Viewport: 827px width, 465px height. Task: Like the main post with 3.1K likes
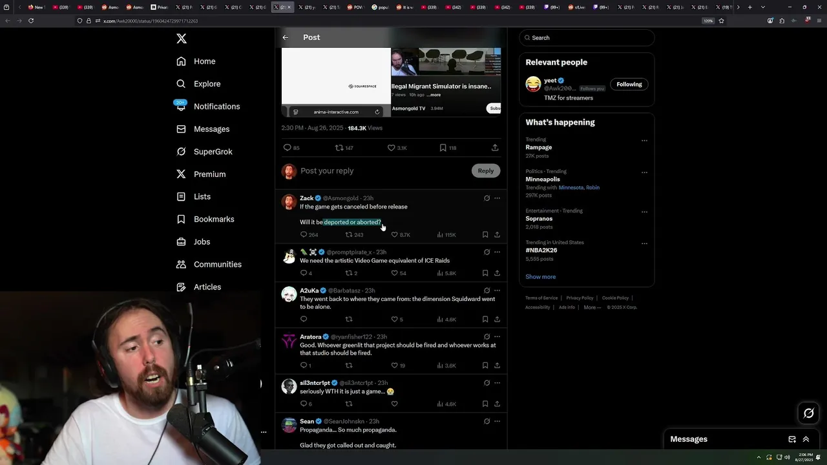(391, 148)
